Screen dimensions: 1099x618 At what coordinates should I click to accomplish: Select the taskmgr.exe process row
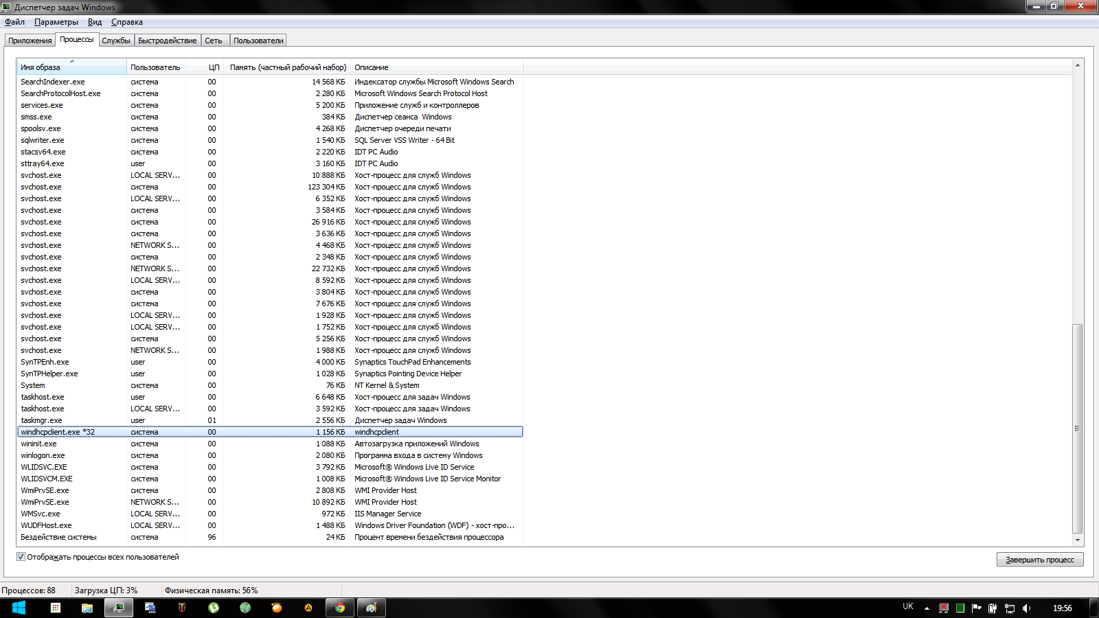point(41,420)
